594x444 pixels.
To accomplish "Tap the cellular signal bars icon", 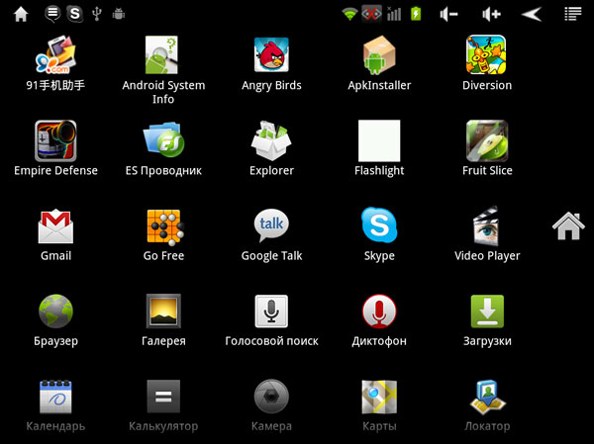I will [394, 14].
